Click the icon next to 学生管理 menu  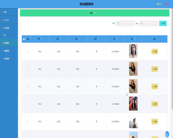[x=3, y=28]
